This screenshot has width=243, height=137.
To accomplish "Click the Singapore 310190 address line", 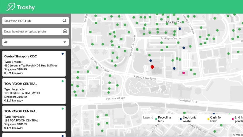I will coord(16,97).
